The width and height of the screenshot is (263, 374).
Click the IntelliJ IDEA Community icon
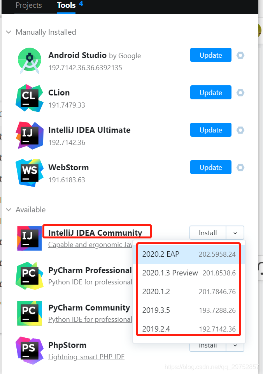pyautogui.click(x=30, y=238)
